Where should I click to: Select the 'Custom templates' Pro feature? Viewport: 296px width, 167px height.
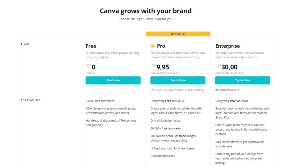[x=162, y=156]
